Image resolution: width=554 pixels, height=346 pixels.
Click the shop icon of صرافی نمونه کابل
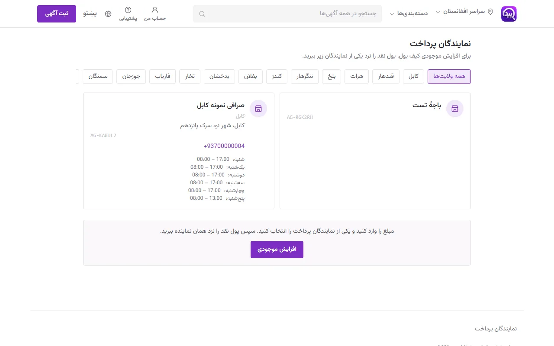[x=258, y=109]
